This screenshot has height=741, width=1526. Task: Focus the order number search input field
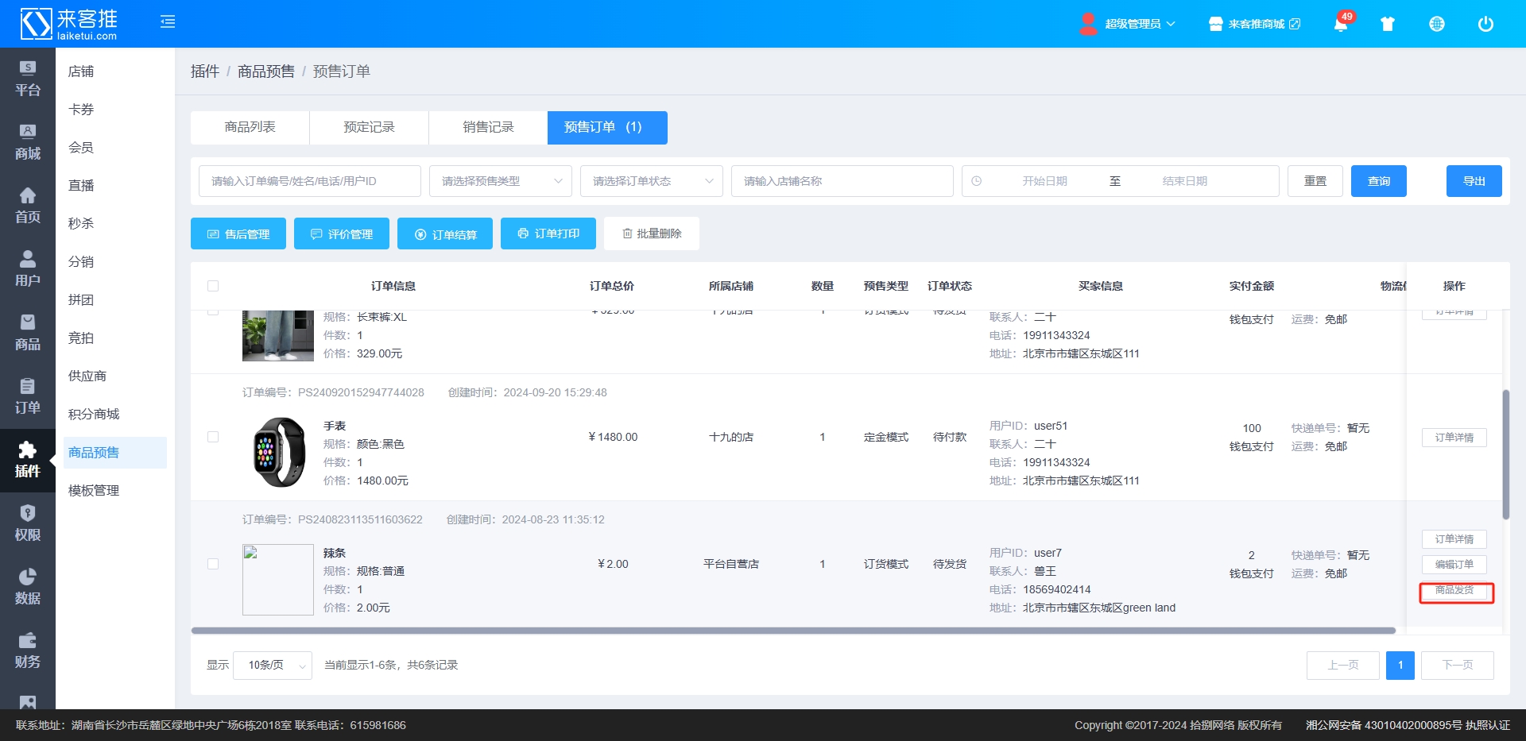309,181
